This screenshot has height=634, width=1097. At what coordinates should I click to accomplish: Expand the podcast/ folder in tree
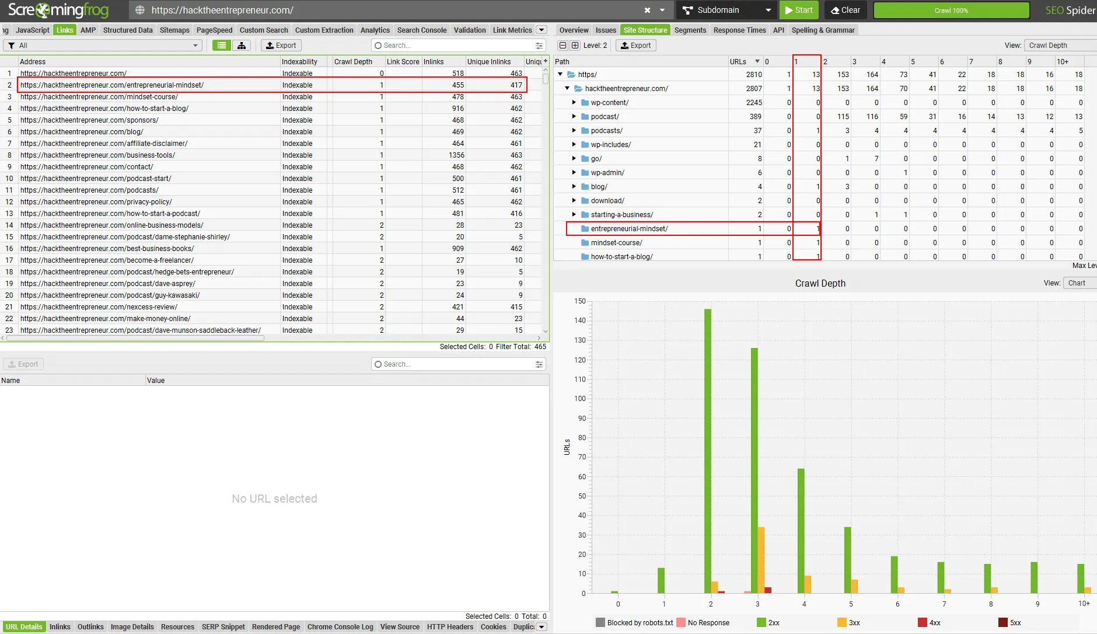574,117
